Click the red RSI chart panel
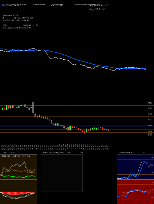The height and width of the screenshot is (204, 154). click(x=135, y=192)
